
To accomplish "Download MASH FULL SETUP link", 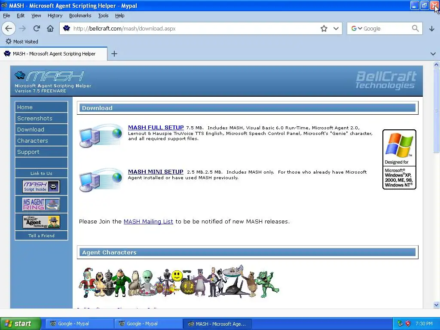I will pos(156,127).
